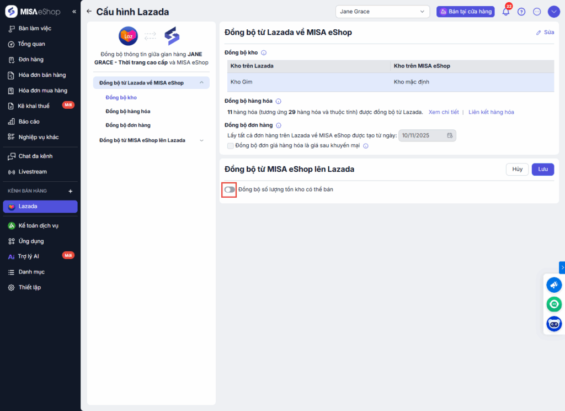Click the MISA eShop logo in sidebar

[x=33, y=12]
